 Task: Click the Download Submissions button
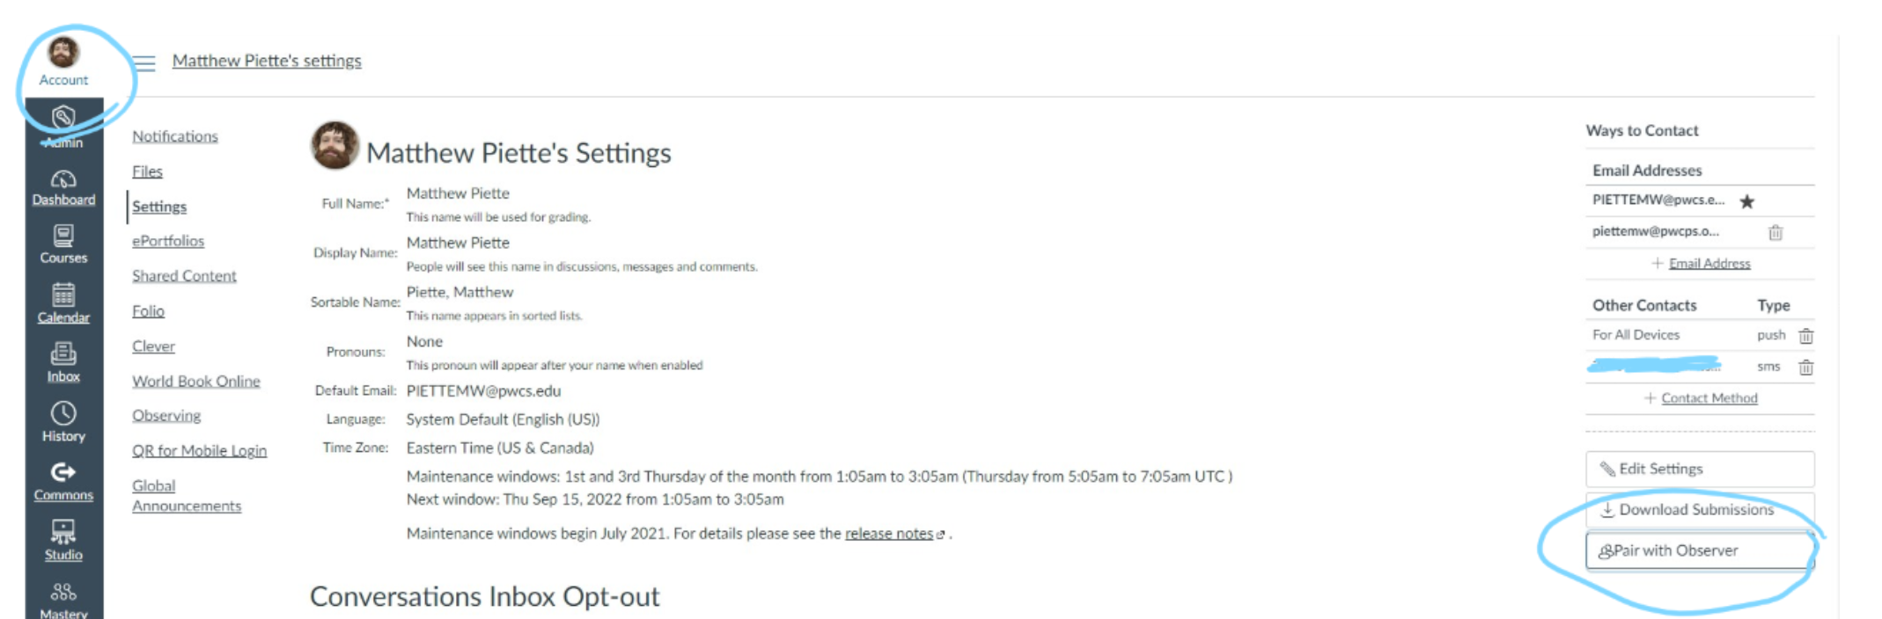coord(1700,509)
